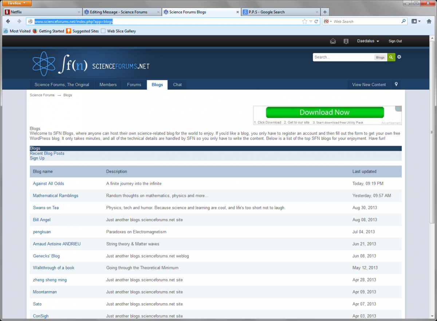Open the messenger envelope icon
This screenshot has height=321, width=437.
click(333, 41)
